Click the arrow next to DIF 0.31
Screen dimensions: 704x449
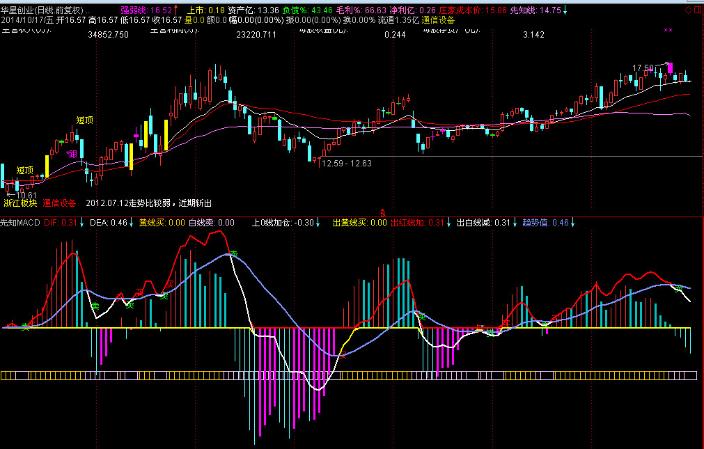[x=82, y=223]
